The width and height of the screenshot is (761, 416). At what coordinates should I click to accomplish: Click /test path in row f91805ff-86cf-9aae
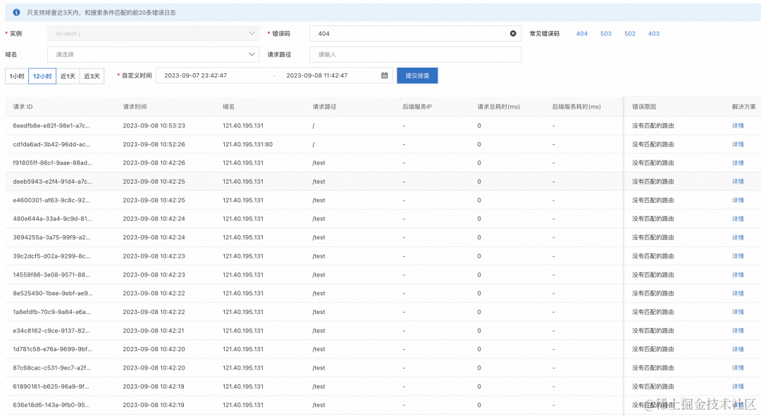pyautogui.click(x=319, y=163)
